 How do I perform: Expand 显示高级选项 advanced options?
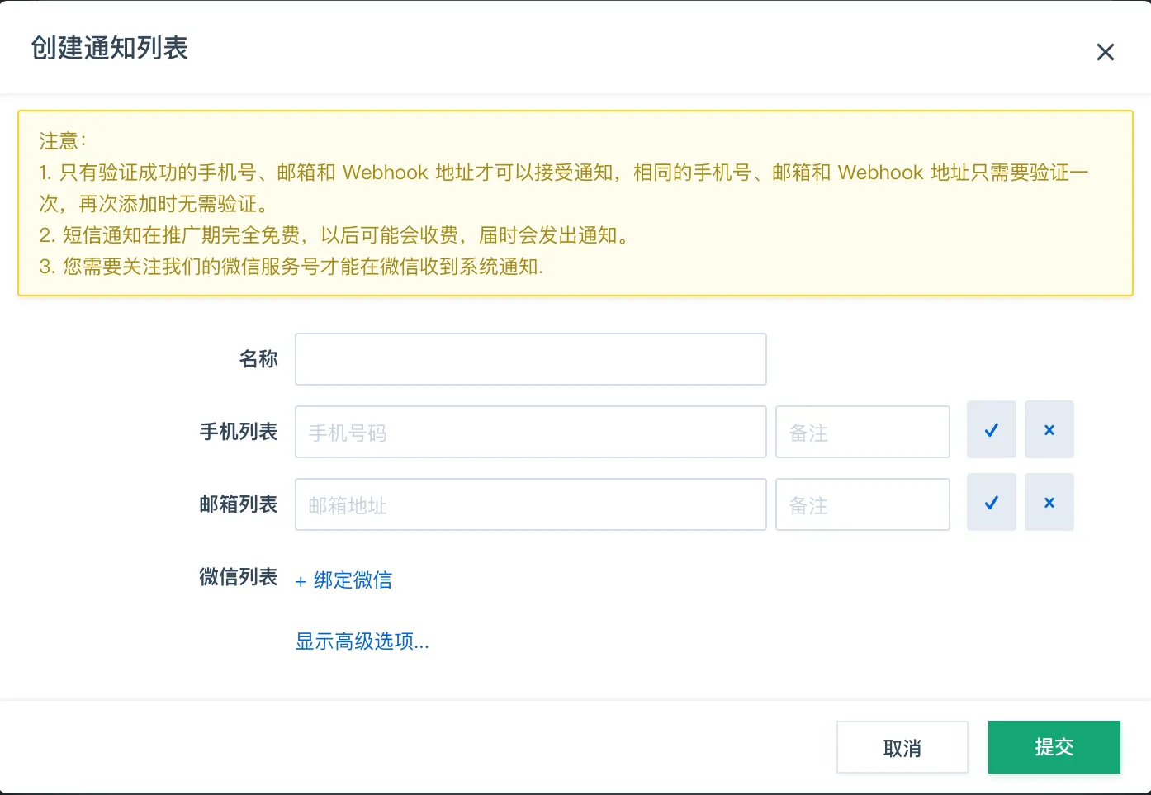click(x=362, y=641)
